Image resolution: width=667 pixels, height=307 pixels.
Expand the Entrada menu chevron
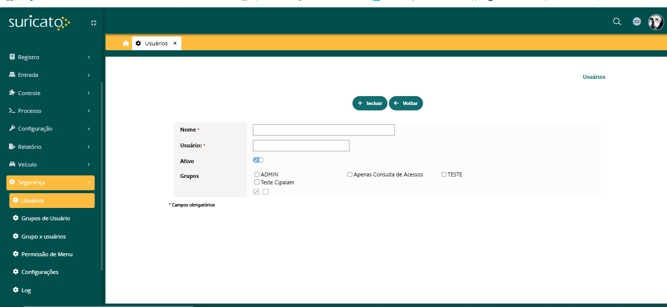coord(89,75)
